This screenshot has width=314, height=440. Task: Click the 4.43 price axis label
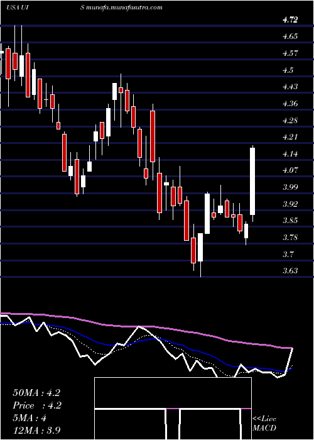tap(290, 87)
